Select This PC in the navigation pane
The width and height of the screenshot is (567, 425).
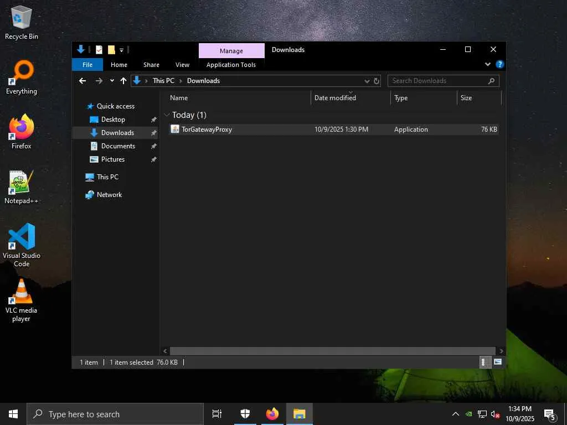pos(107,177)
